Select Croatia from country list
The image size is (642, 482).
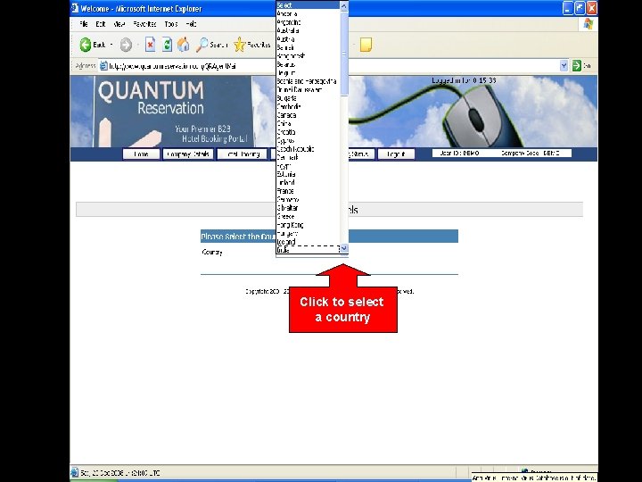(309, 132)
